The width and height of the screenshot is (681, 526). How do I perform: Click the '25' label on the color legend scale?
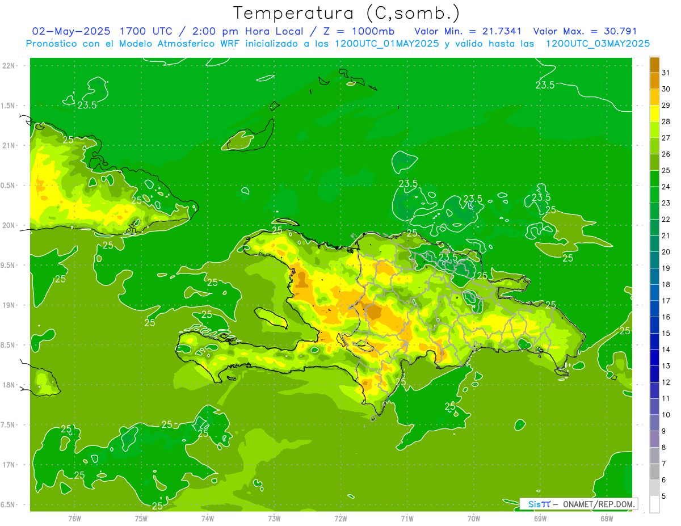click(666, 170)
